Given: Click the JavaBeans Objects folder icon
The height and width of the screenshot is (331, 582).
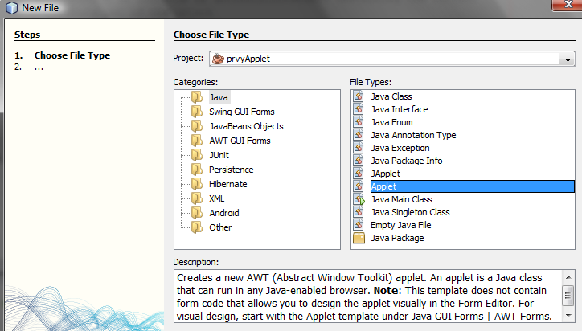Looking at the screenshot, I should pyautogui.click(x=197, y=126).
